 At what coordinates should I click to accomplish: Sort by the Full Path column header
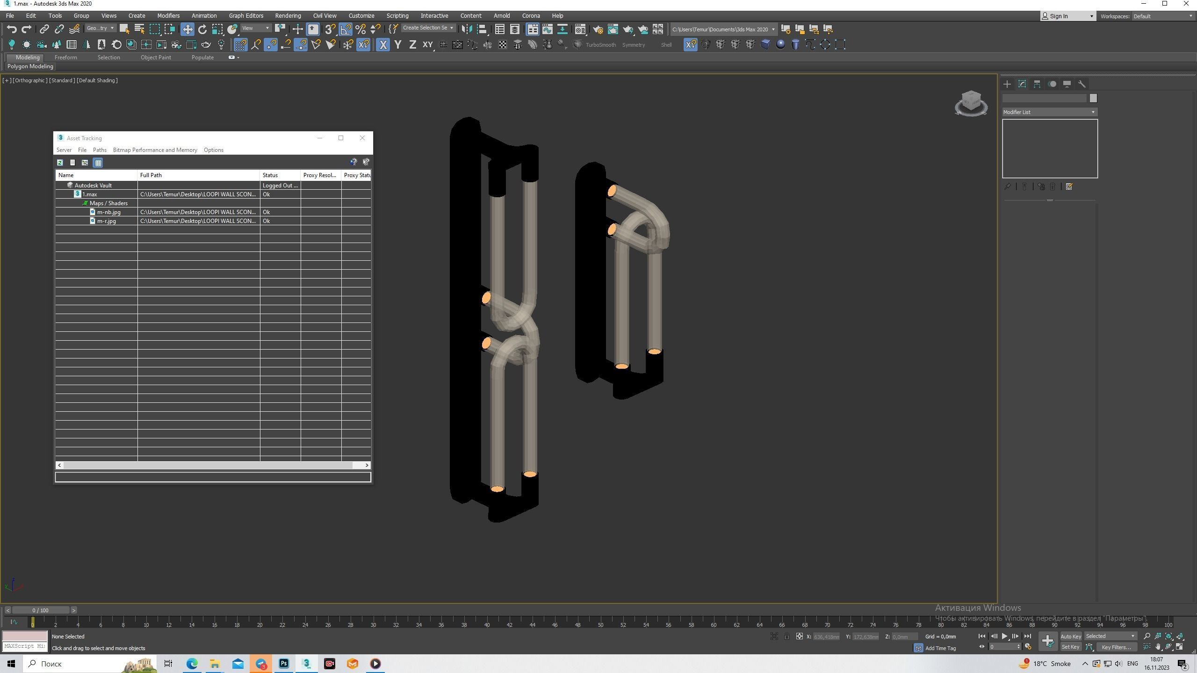[199, 175]
